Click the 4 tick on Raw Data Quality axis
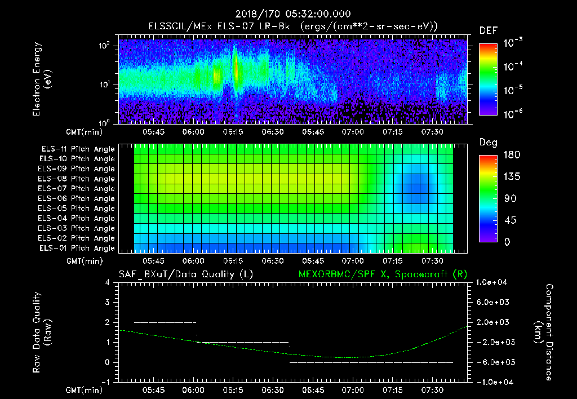 click(x=108, y=282)
